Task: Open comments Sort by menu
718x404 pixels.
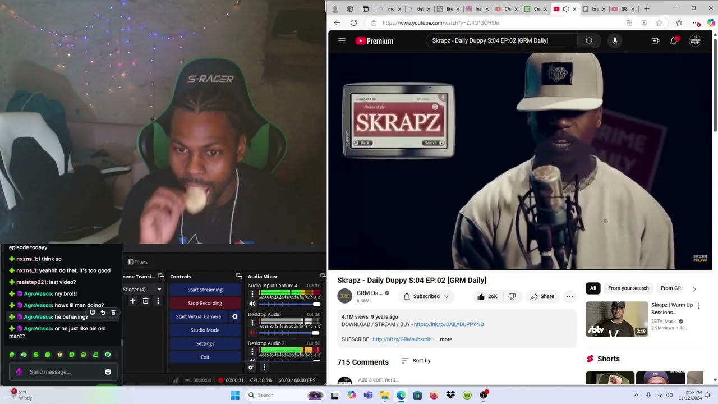Action: [416, 361]
